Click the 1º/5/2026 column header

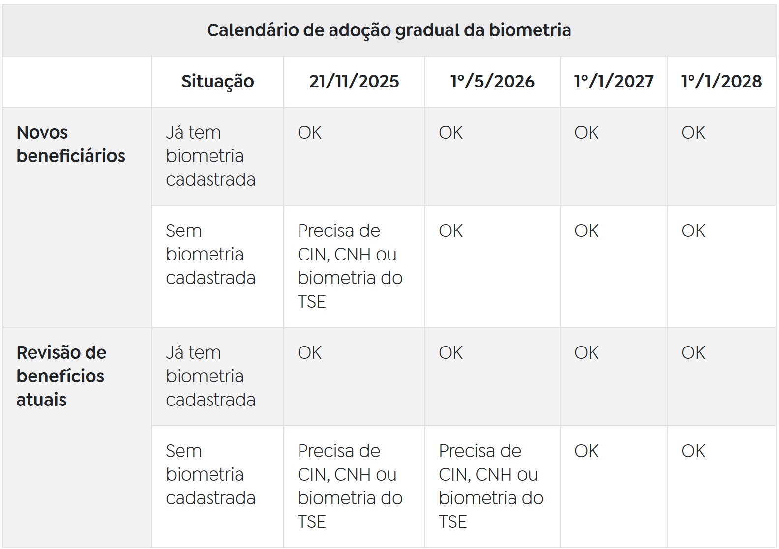[492, 82]
